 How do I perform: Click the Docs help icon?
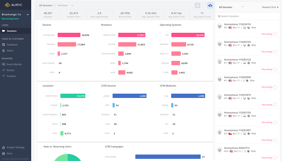4,154
